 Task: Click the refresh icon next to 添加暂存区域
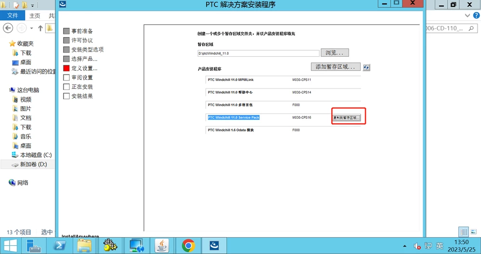(x=366, y=67)
